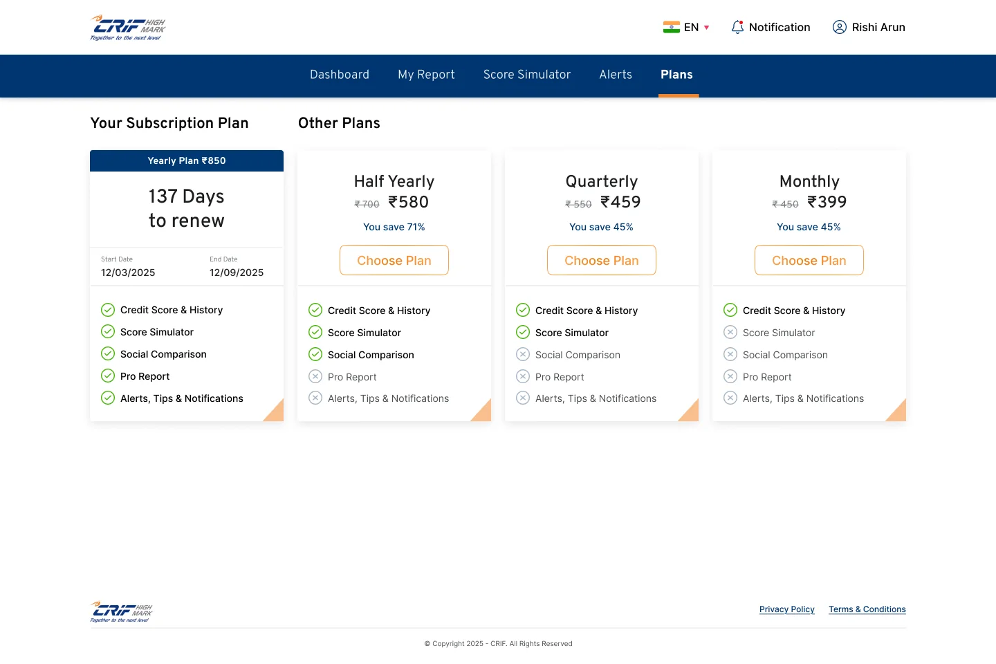The height and width of the screenshot is (664, 996).
Task: Click the Half Yearly ₹580 price
Action: tap(408, 202)
